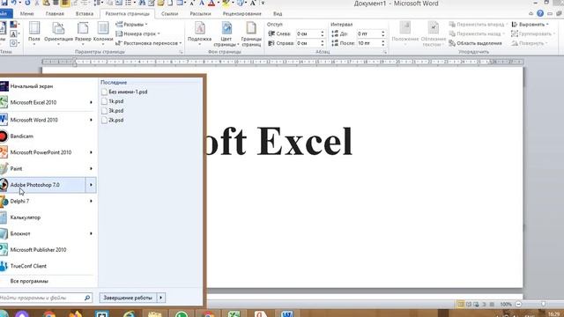Switch to the Рецензирование ribbon tab
Image resolution: width=564 pixels, height=317 pixels.
point(242,14)
